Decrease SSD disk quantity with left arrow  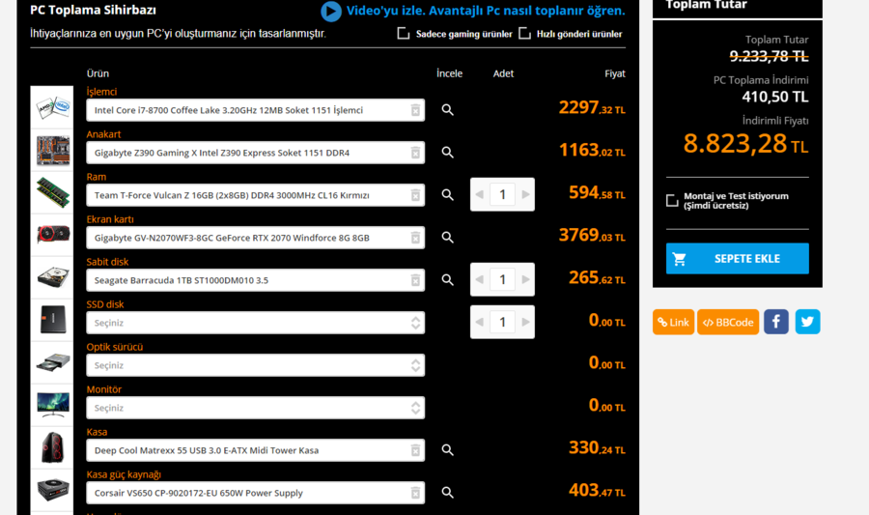point(479,322)
